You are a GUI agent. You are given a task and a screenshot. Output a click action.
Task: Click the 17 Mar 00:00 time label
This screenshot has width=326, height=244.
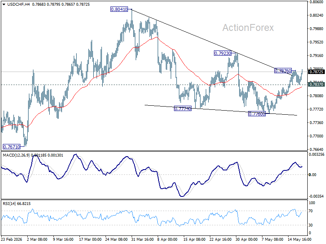90,239
